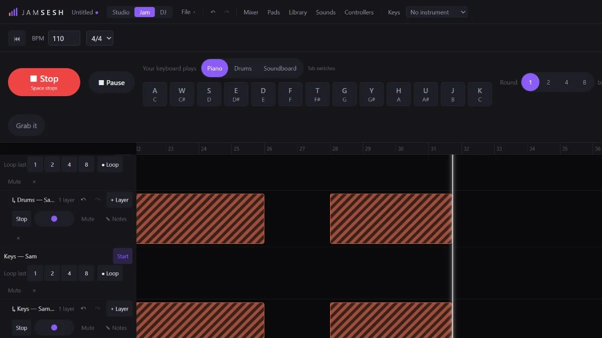The height and width of the screenshot is (338, 602).
Task: Open Notes editor for Drums layer
Action: (x=116, y=219)
